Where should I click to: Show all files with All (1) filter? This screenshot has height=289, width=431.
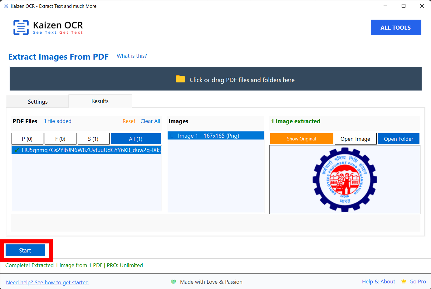[136, 139]
